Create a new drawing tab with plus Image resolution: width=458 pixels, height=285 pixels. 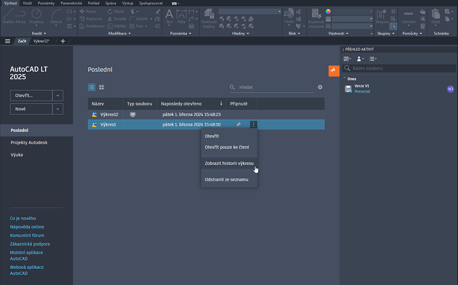point(63,41)
